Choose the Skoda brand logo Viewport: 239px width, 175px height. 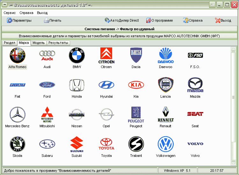point(18,144)
